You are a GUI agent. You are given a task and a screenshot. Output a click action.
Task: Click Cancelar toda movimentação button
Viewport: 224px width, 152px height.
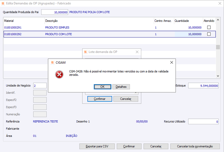[195, 146]
